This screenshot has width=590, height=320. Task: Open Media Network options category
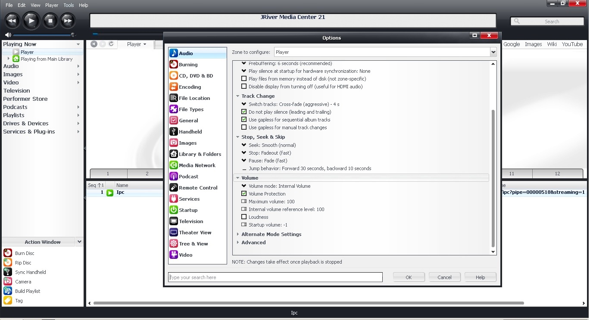[197, 165]
